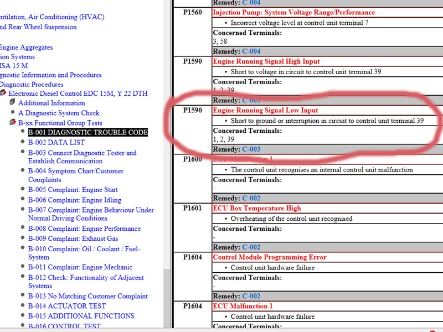
Task: Open C-004 remedy for Injection Pump P1560
Action: tap(251, 51)
